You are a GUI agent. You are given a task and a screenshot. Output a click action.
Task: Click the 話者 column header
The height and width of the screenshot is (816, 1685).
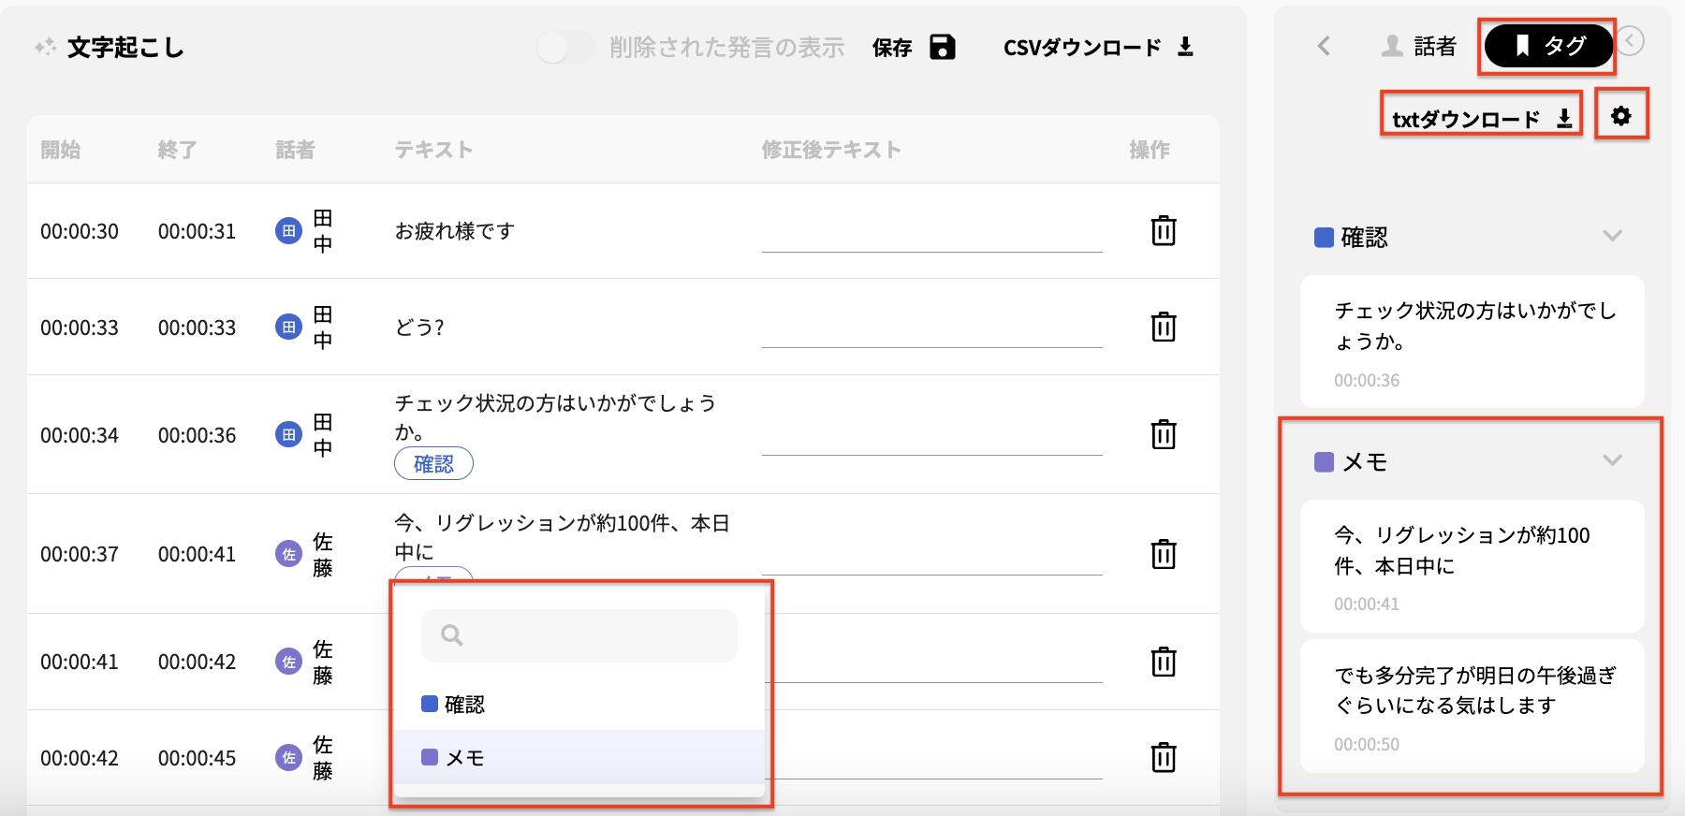point(296,150)
